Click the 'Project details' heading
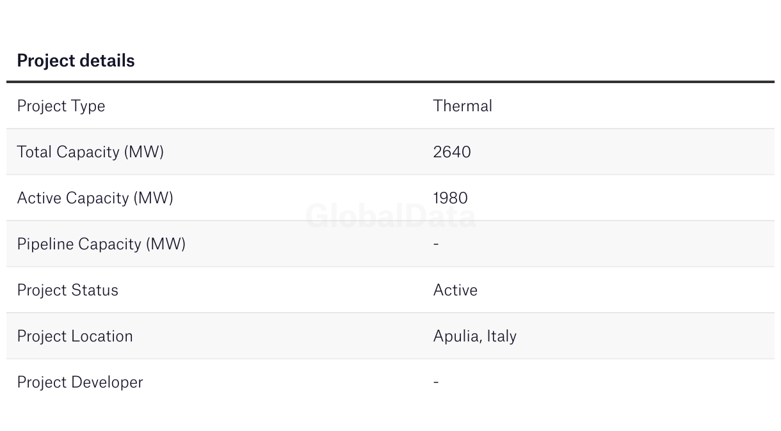 (76, 61)
